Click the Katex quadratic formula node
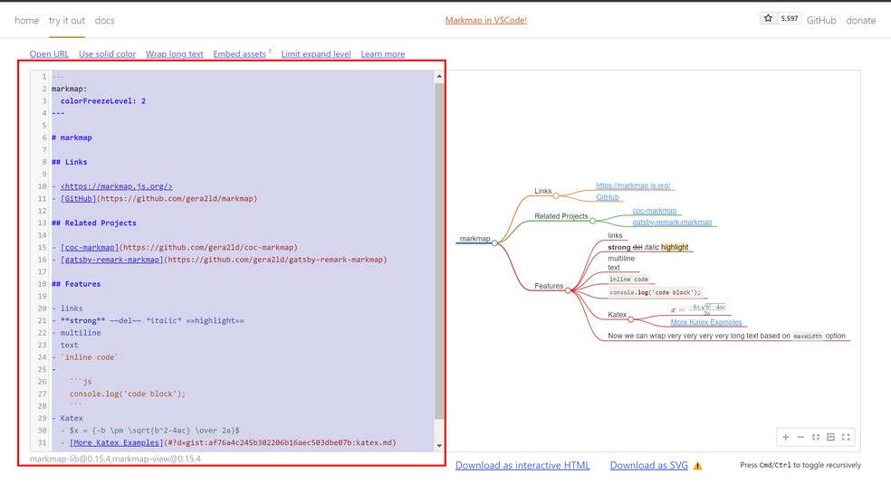The width and height of the screenshot is (891, 484). pos(698,309)
